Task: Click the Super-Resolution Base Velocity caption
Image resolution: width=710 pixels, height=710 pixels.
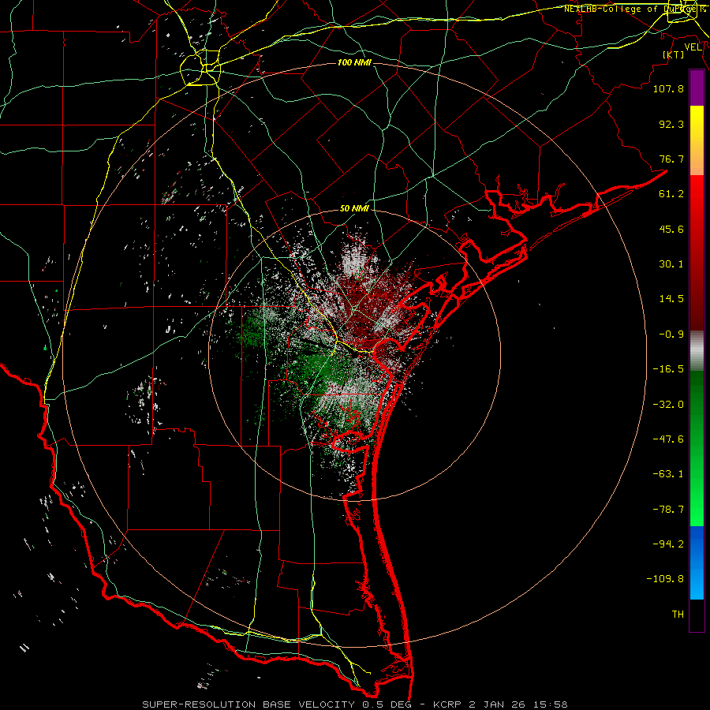Action: click(354, 704)
